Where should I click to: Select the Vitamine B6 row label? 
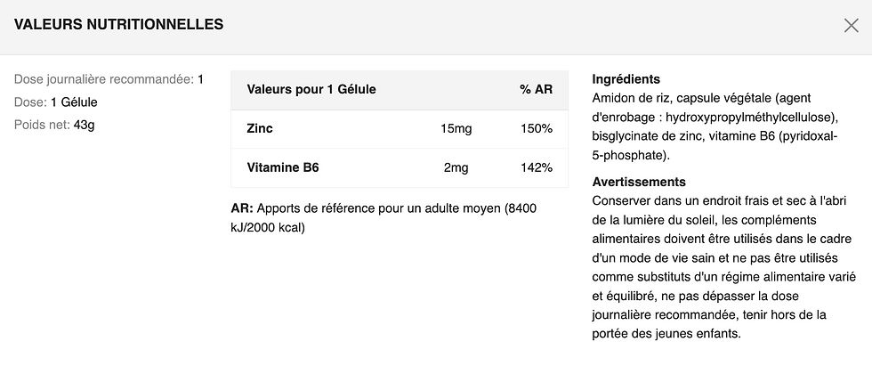[x=283, y=167]
